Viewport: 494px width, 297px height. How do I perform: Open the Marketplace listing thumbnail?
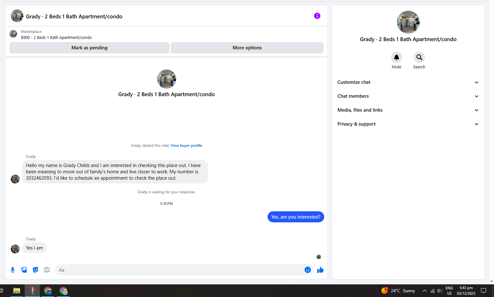click(x=13, y=34)
